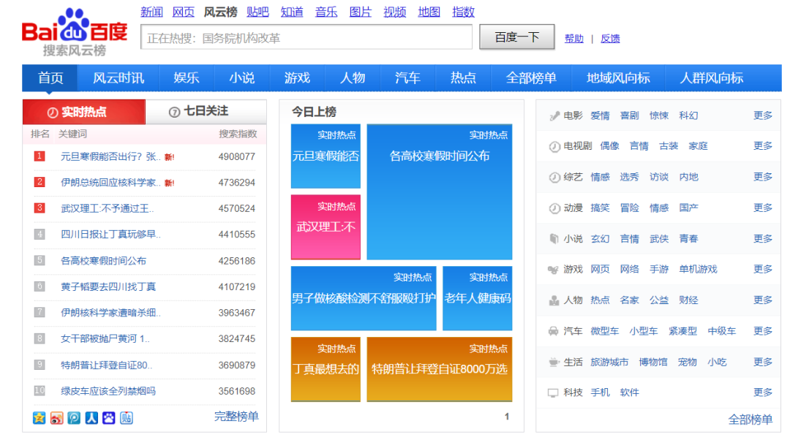
Task: Click the 反馈 feedback link
Action: [610, 38]
